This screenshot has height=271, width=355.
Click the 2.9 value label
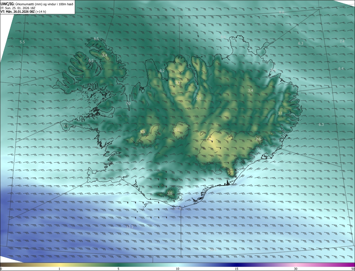(258, 139)
